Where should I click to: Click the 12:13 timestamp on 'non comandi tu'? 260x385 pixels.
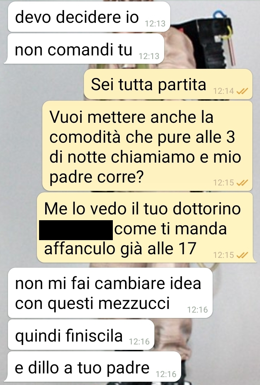149,56
